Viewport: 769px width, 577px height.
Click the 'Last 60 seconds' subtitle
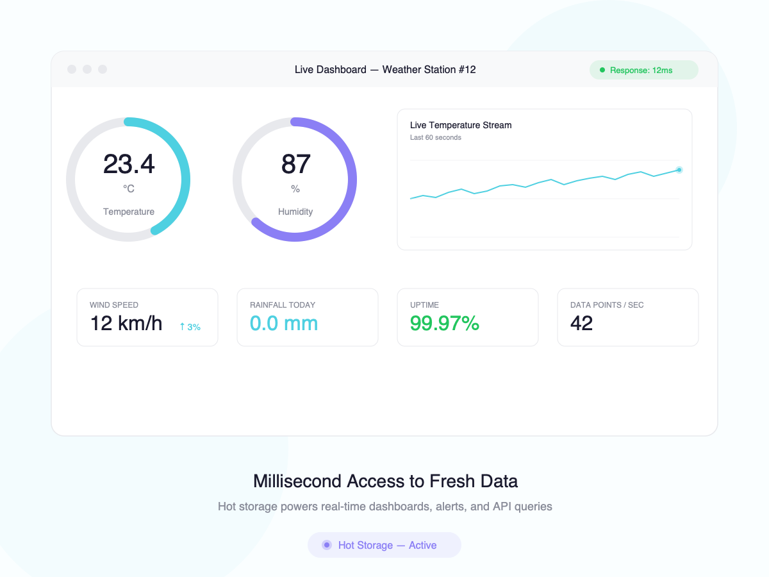click(x=436, y=137)
